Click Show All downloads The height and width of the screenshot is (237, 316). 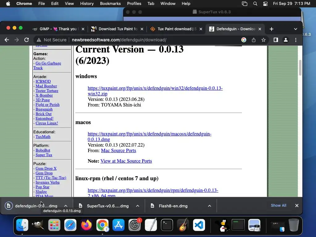pyautogui.click(x=278, y=206)
